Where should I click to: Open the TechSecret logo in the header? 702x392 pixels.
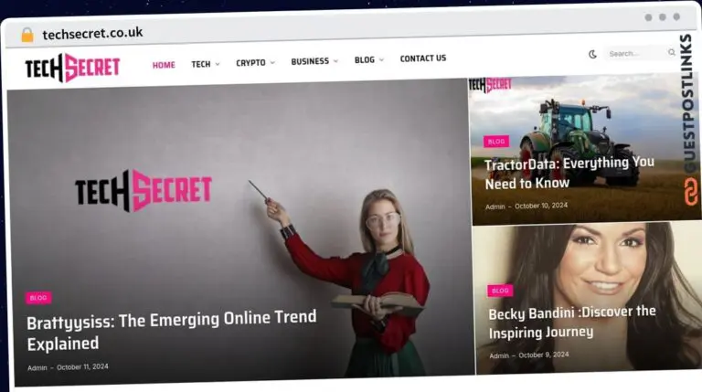[72, 68]
